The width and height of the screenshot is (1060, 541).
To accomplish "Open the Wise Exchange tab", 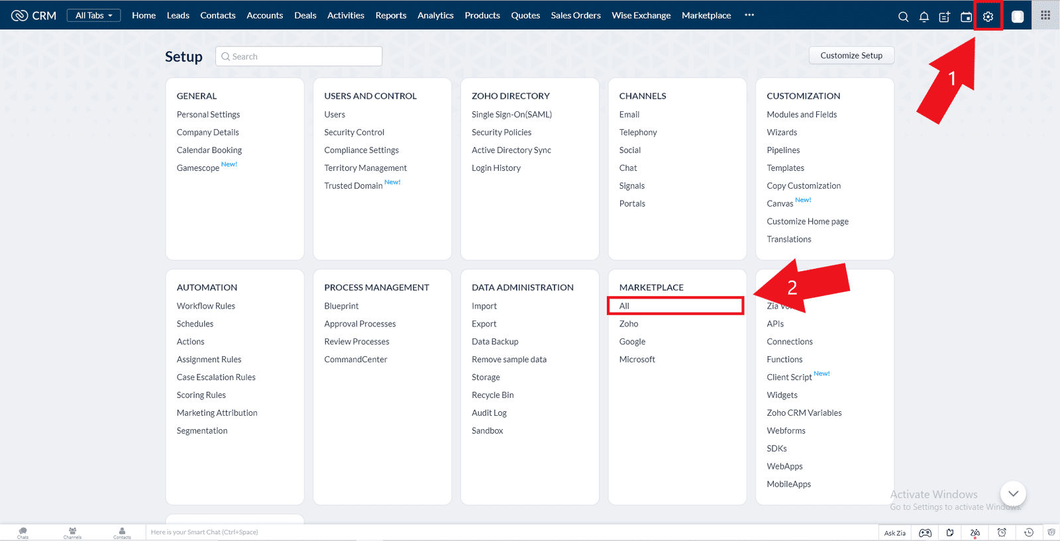I will pyautogui.click(x=641, y=15).
